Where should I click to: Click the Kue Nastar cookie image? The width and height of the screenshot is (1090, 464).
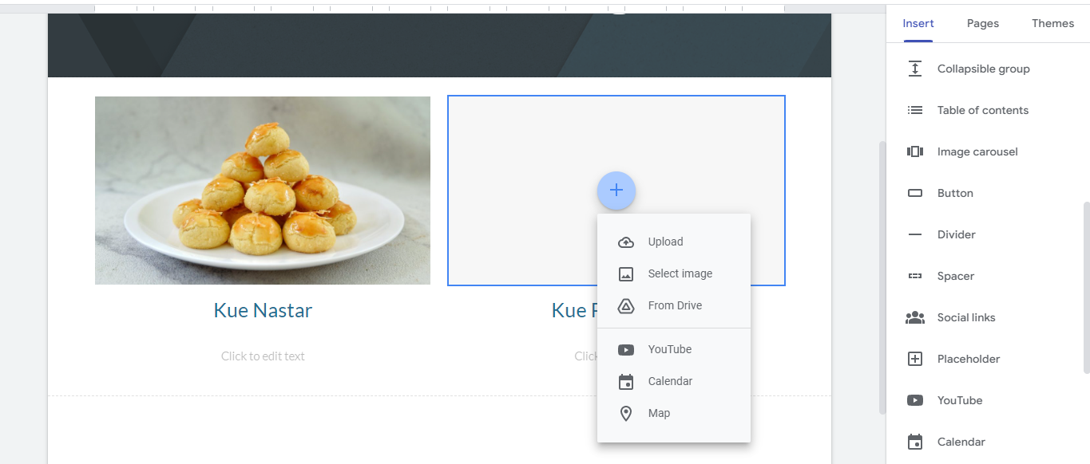click(263, 191)
